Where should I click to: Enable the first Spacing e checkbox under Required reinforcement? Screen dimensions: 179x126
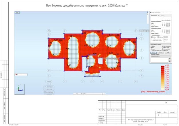click(x=162, y=25)
